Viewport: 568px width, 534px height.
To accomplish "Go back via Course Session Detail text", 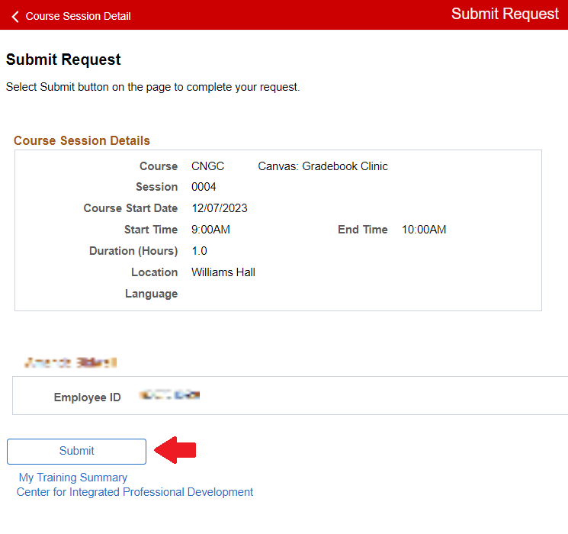I will (x=78, y=16).
